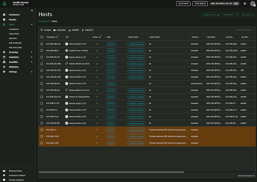The width and height of the screenshot is (257, 182).
Task: Click the inactive X mark for 192.168.1.1
Action: (x=97, y=130)
